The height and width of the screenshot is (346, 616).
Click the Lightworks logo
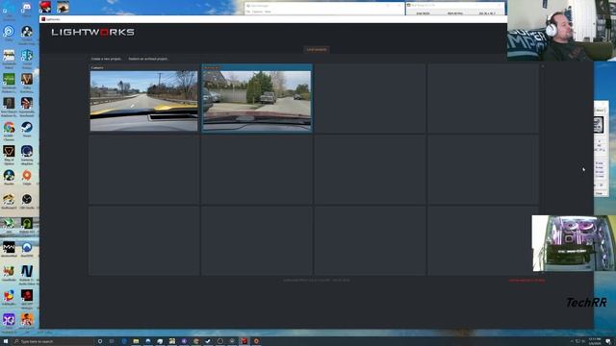click(x=93, y=32)
